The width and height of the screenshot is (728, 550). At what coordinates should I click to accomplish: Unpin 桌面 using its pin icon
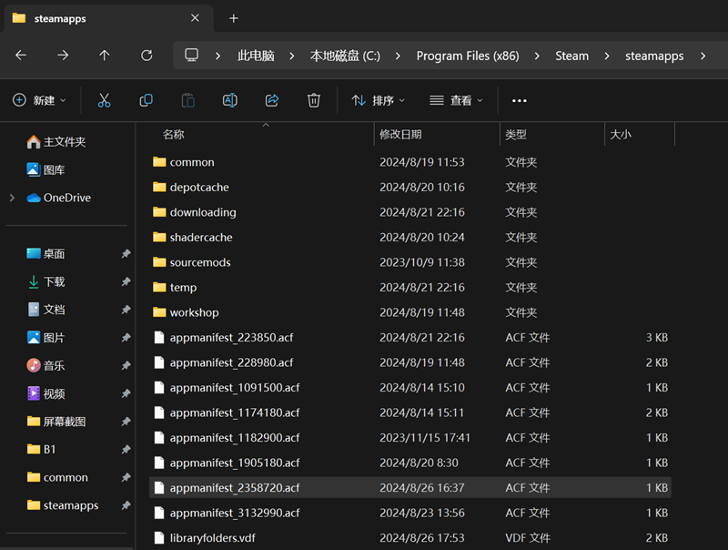[126, 254]
